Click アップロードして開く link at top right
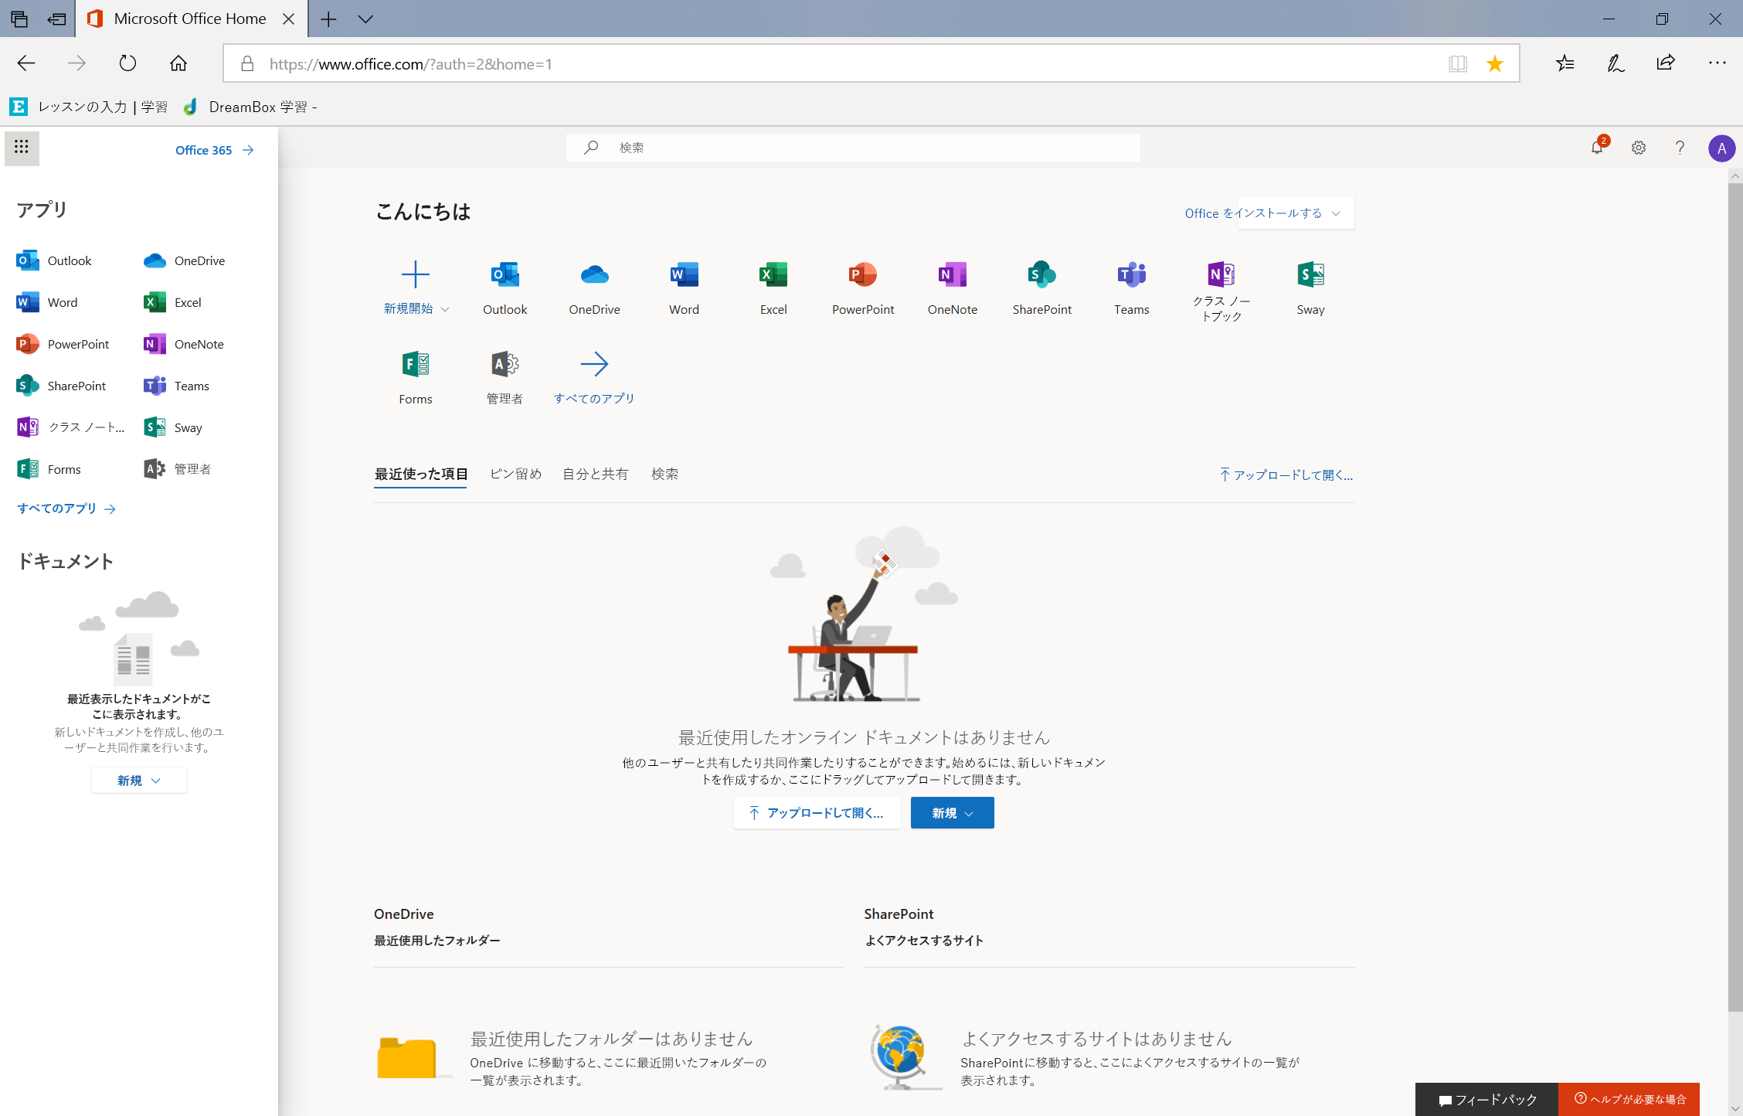 click(x=1286, y=475)
